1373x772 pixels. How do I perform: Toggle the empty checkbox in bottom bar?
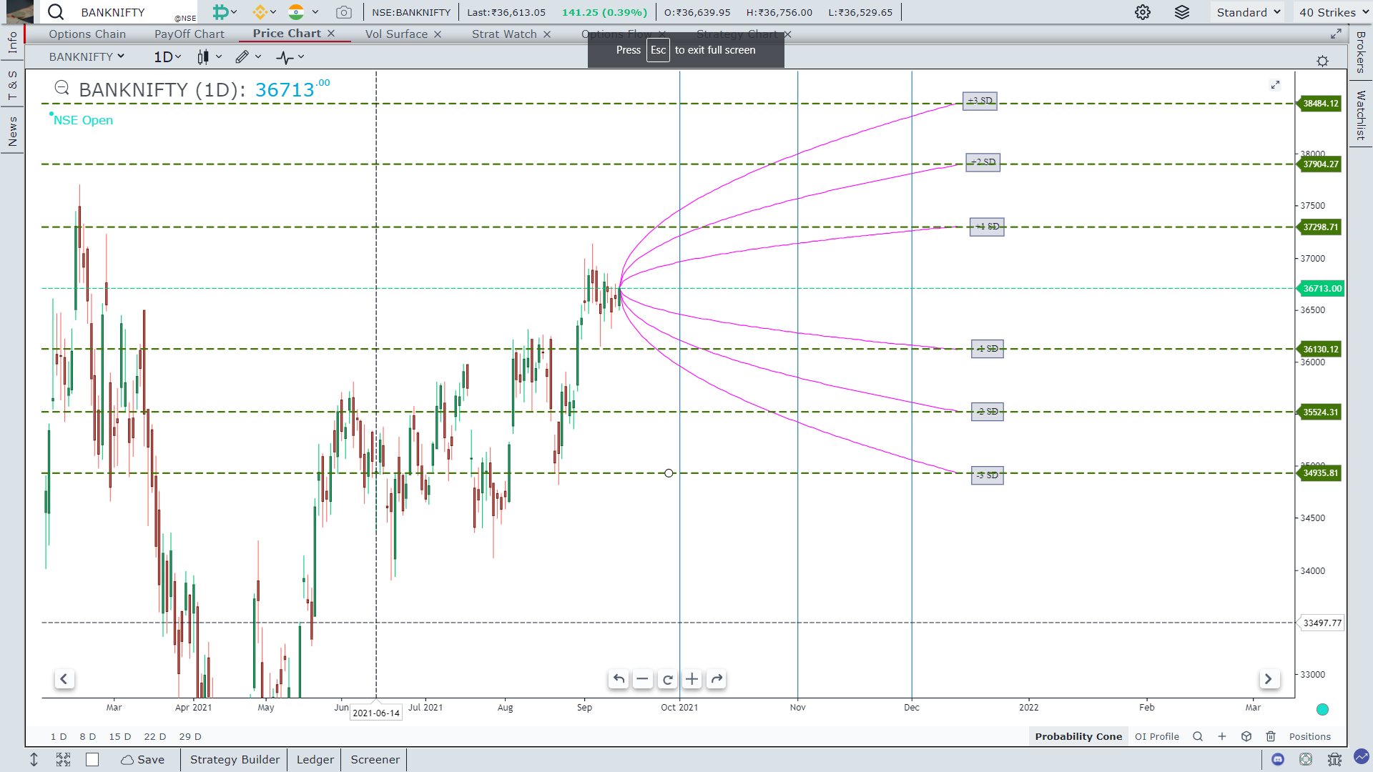point(92,760)
